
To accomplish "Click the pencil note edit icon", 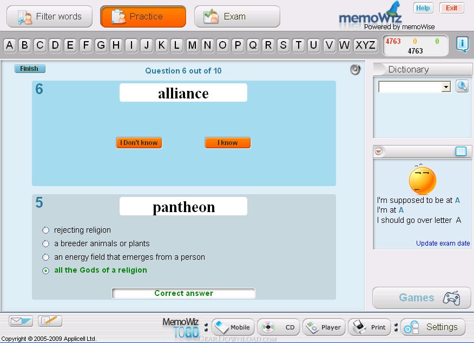I will click(x=50, y=321).
